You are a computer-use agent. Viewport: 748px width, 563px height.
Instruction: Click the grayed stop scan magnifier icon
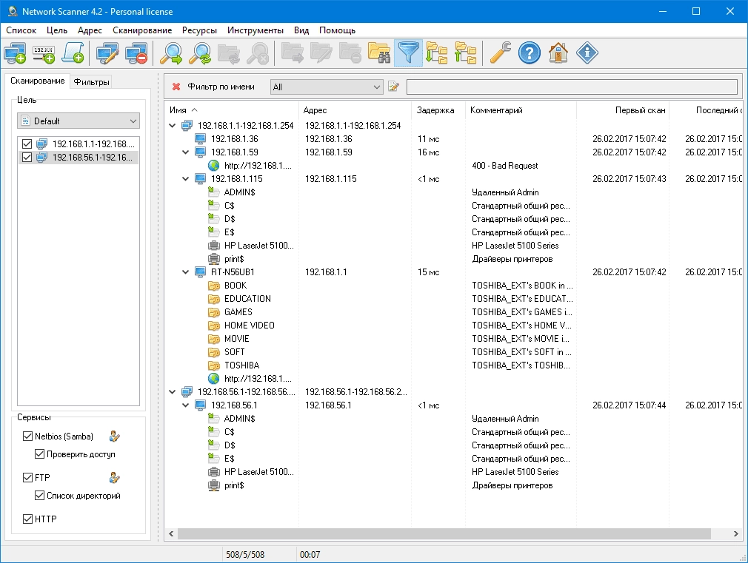tap(258, 53)
